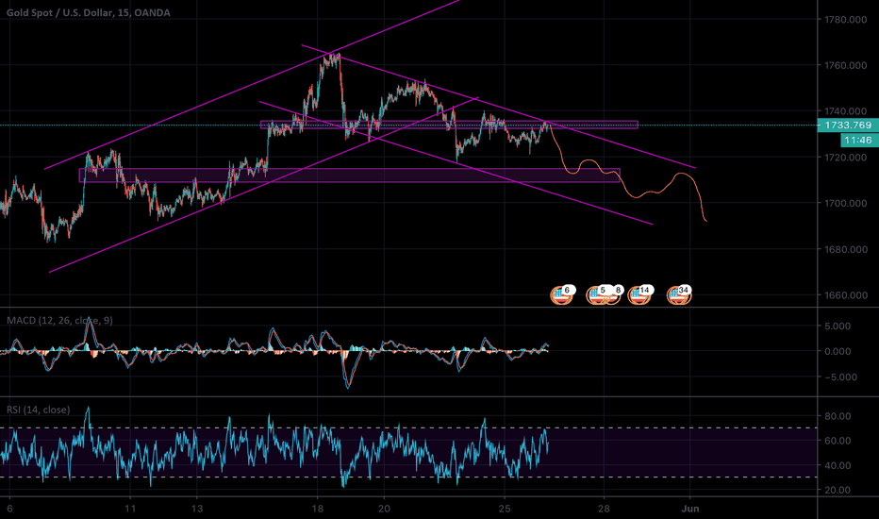Click the bar countdown label 11:46
This screenshot has height=519, width=879.
pyautogui.click(x=858, y=140)
